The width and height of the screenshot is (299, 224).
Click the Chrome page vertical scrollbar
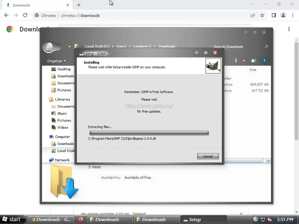point(296,91)
